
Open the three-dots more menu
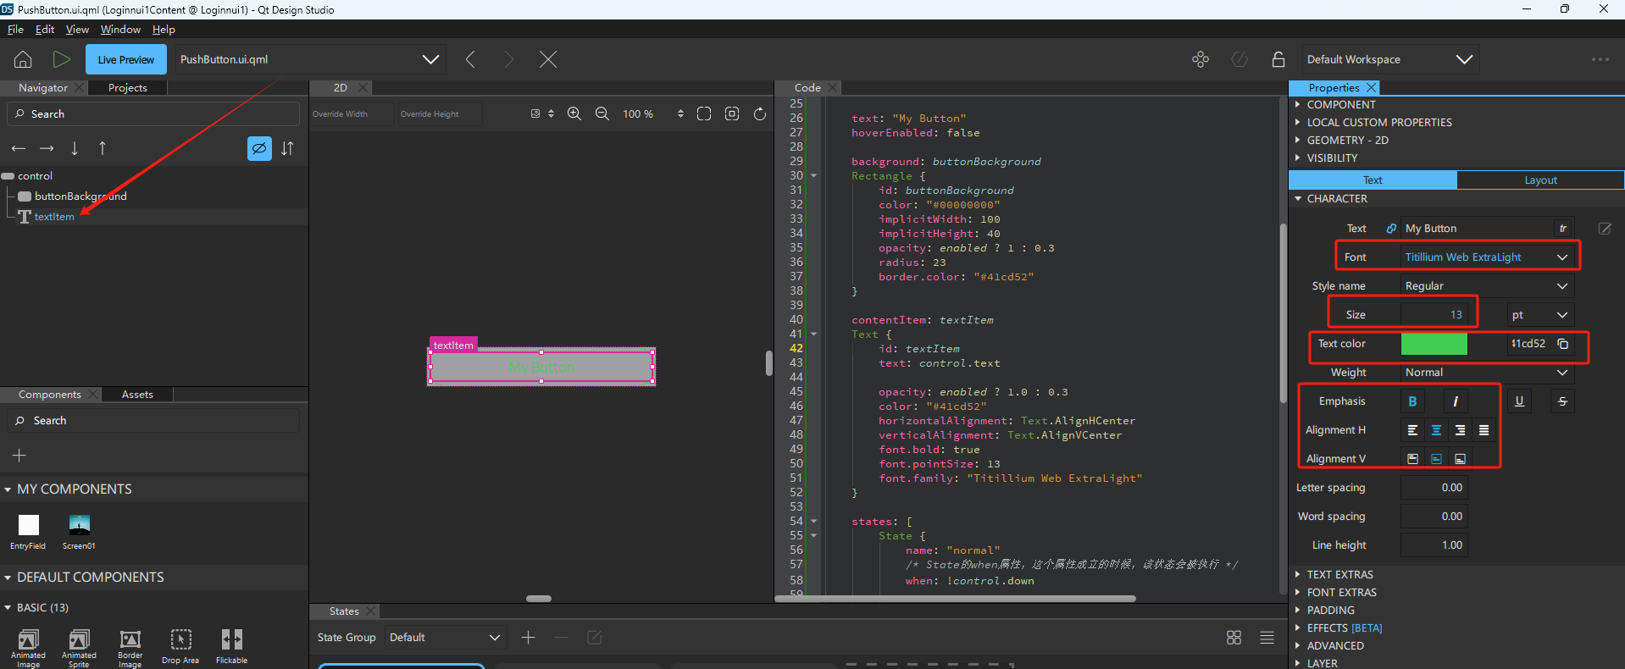(1600, 59)
